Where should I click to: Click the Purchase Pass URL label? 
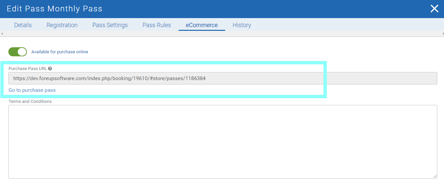28,68
